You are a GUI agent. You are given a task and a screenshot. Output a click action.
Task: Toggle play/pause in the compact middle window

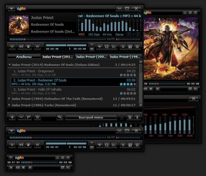[x=21, y=145]
